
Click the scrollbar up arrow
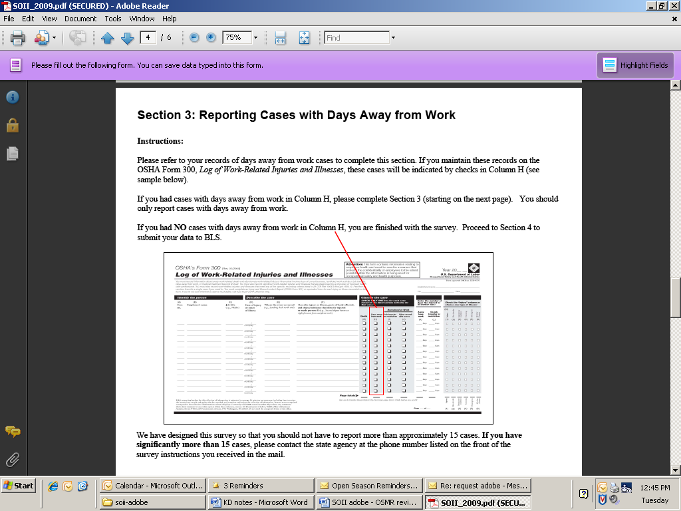[676, 85]
